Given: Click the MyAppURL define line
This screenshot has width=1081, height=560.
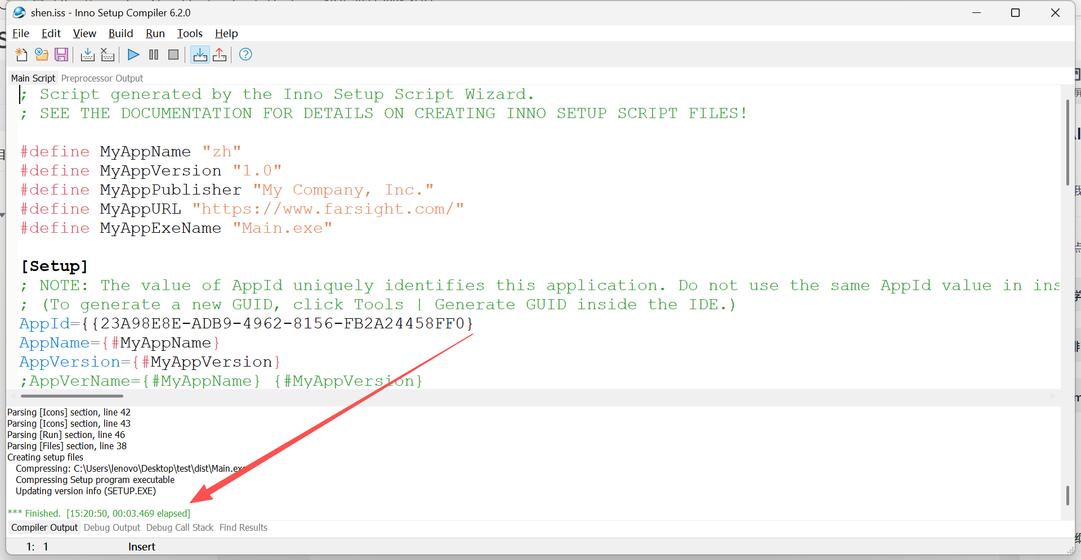Looking at the screenshot, I should pos(242,209).
